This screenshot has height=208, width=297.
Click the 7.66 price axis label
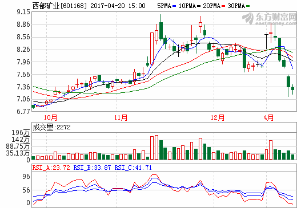[x=23, y=74]
